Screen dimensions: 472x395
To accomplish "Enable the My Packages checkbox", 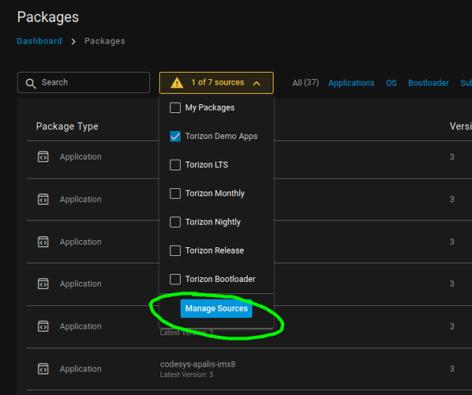I will [x=175, y=107].
